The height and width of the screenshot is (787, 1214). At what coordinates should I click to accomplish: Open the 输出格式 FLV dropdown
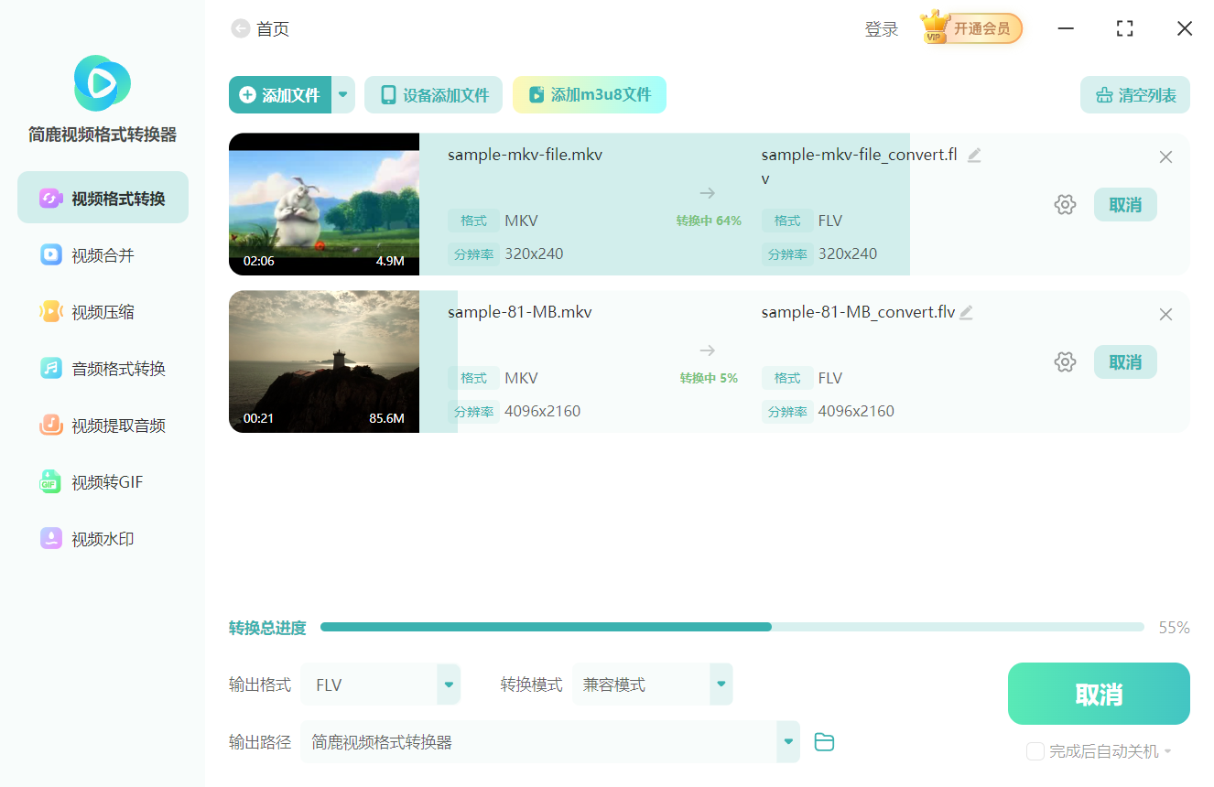[x=381, y=685]
